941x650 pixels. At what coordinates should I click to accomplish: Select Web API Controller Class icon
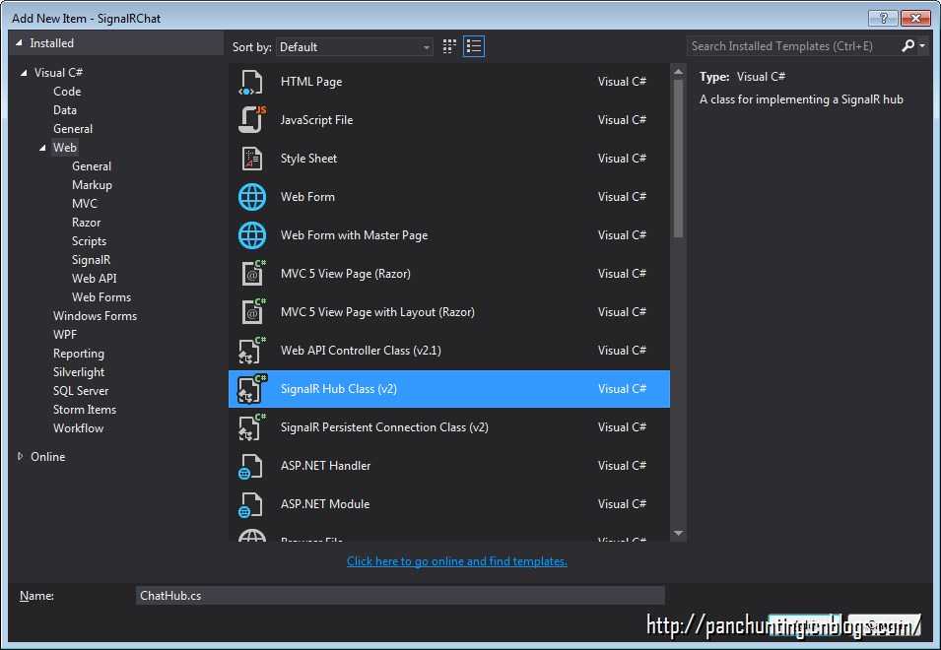click(251, 351)
